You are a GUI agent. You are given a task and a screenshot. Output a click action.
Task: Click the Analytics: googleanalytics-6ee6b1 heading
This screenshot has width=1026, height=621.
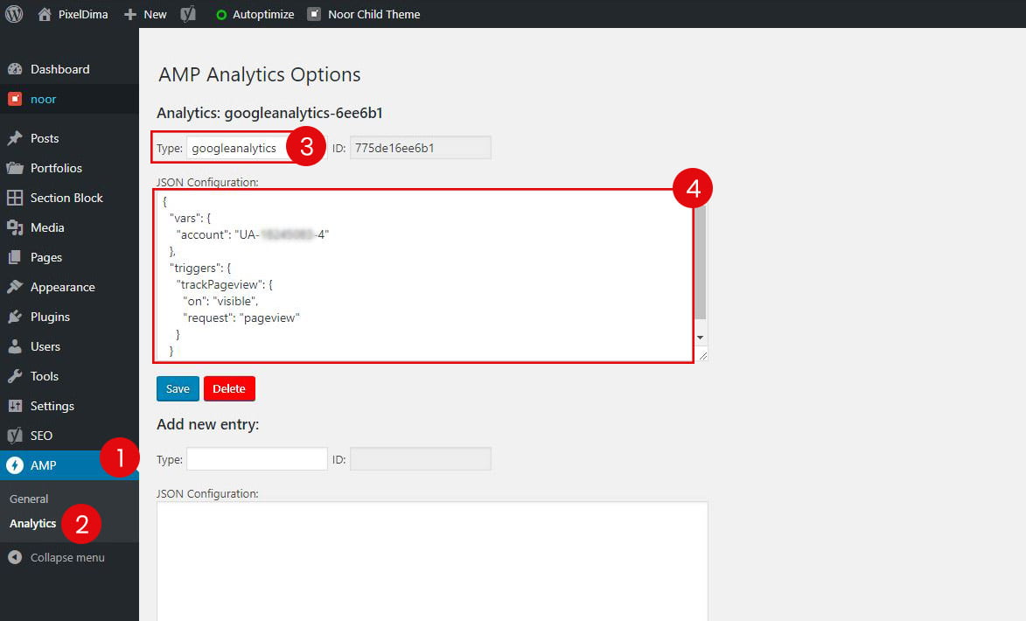269,113
